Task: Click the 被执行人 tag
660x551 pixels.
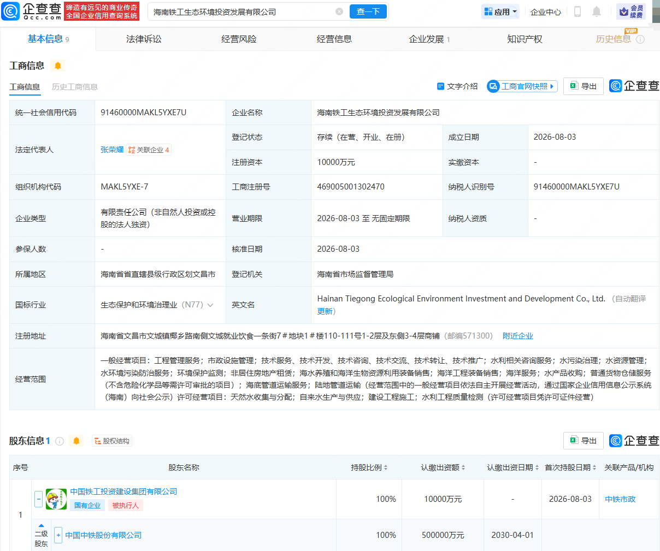Action: [125, 506]
